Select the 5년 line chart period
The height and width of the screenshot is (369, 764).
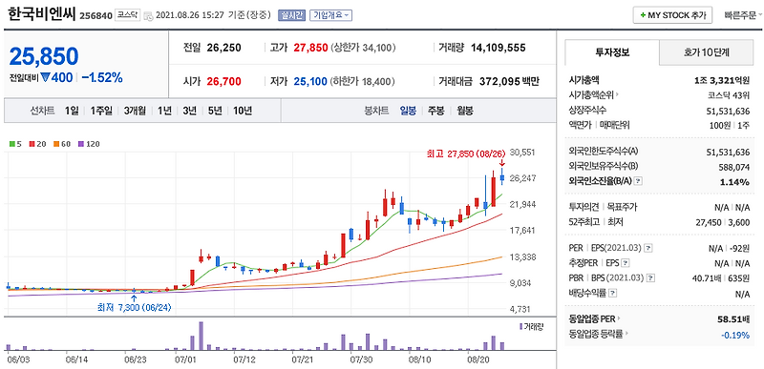click(x=215, y=111)
